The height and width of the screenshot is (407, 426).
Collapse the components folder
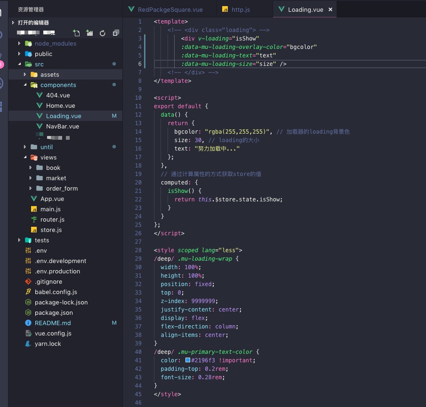click(x=25, y=85)
